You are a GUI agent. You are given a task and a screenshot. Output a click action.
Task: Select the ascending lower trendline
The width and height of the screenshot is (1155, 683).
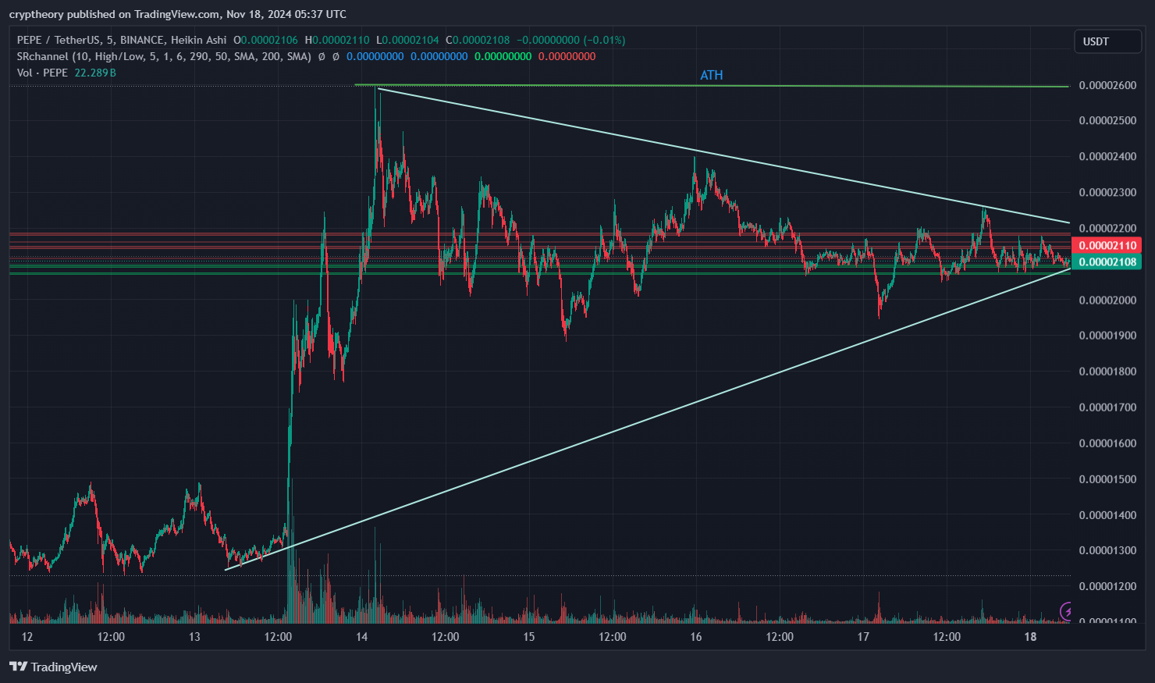point(648,419)
